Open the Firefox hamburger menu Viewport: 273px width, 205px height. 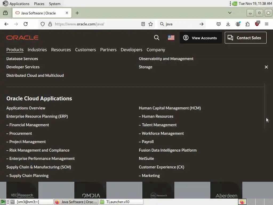pos(266,24)
